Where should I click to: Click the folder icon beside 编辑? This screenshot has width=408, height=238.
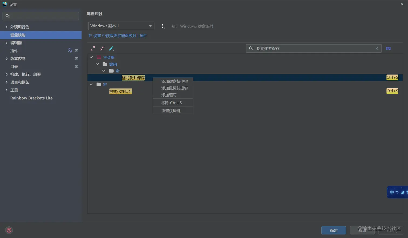[x=105, y=64]
